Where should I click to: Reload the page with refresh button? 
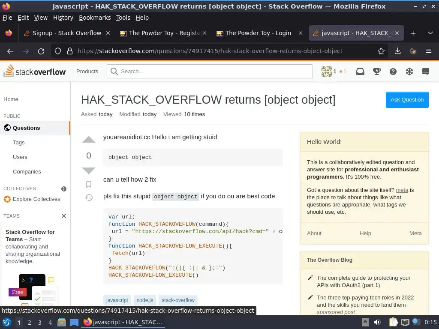41,51
